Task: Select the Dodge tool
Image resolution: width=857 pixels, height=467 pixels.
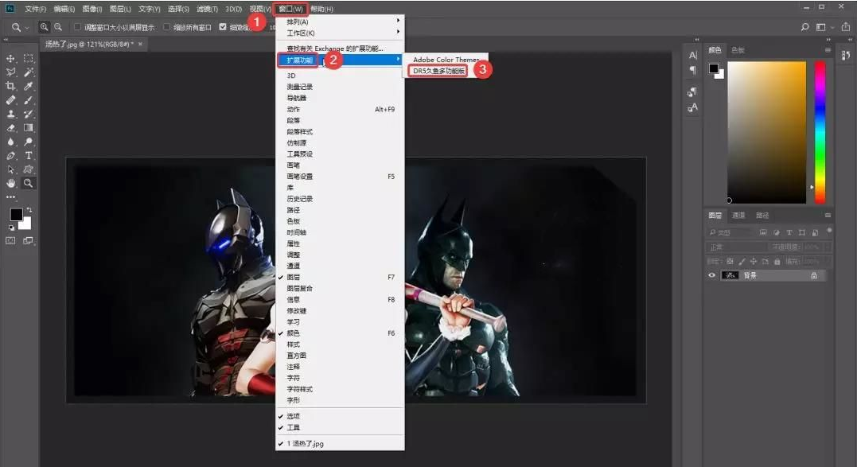Action: pos(29,142)
